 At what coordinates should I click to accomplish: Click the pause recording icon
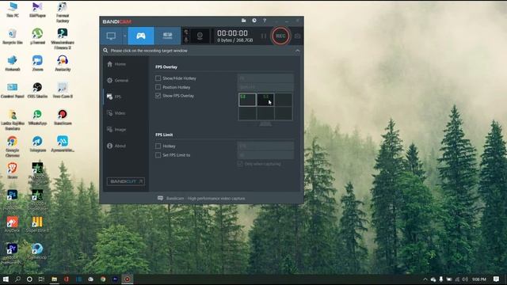pyautogui.click(x=264, y=36)
